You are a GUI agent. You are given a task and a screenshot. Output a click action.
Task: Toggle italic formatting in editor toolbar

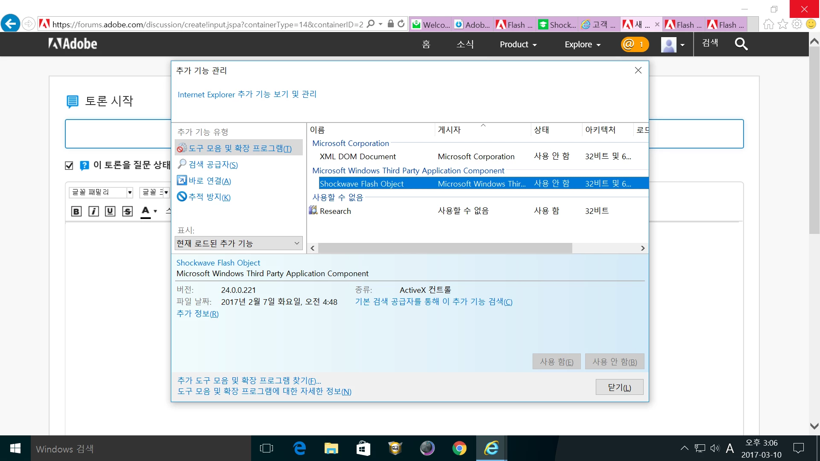pyautogui.click(x=93, y=211)
